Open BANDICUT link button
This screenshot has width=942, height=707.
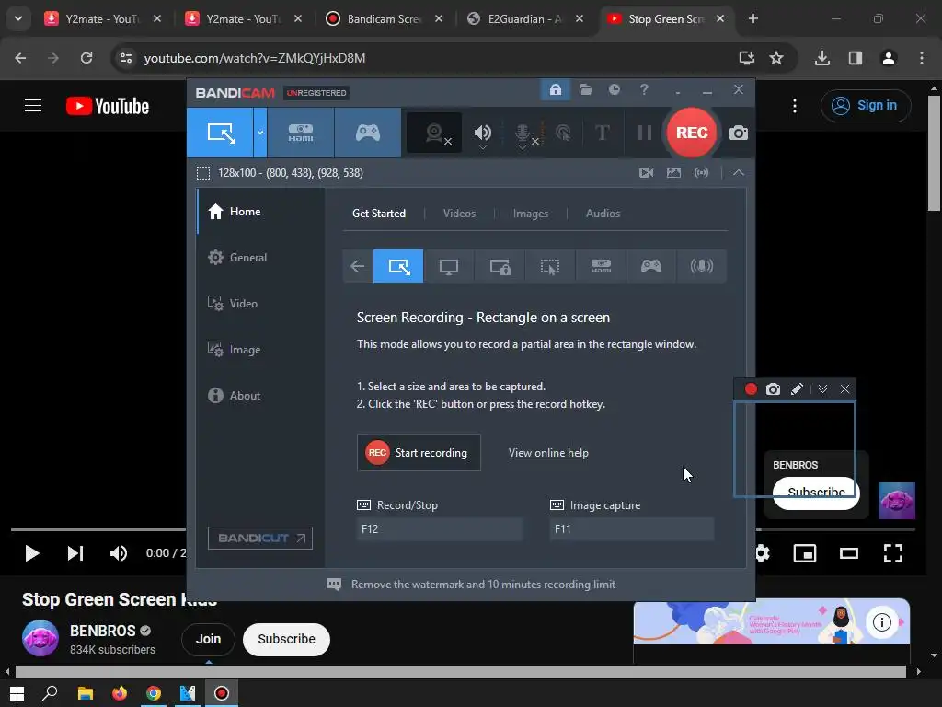(260, 538)
